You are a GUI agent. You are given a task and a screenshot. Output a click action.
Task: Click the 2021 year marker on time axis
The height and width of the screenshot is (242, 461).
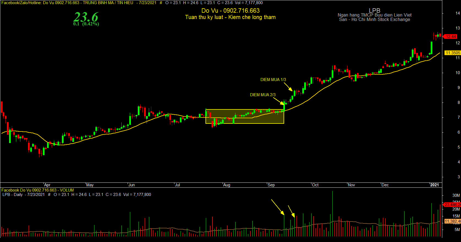tap(435, 185)
